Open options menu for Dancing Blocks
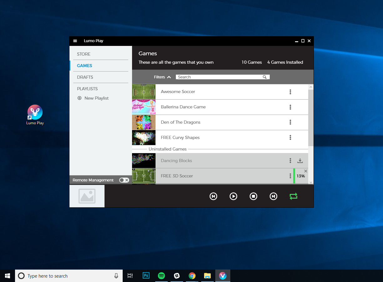 pos(290,161)
